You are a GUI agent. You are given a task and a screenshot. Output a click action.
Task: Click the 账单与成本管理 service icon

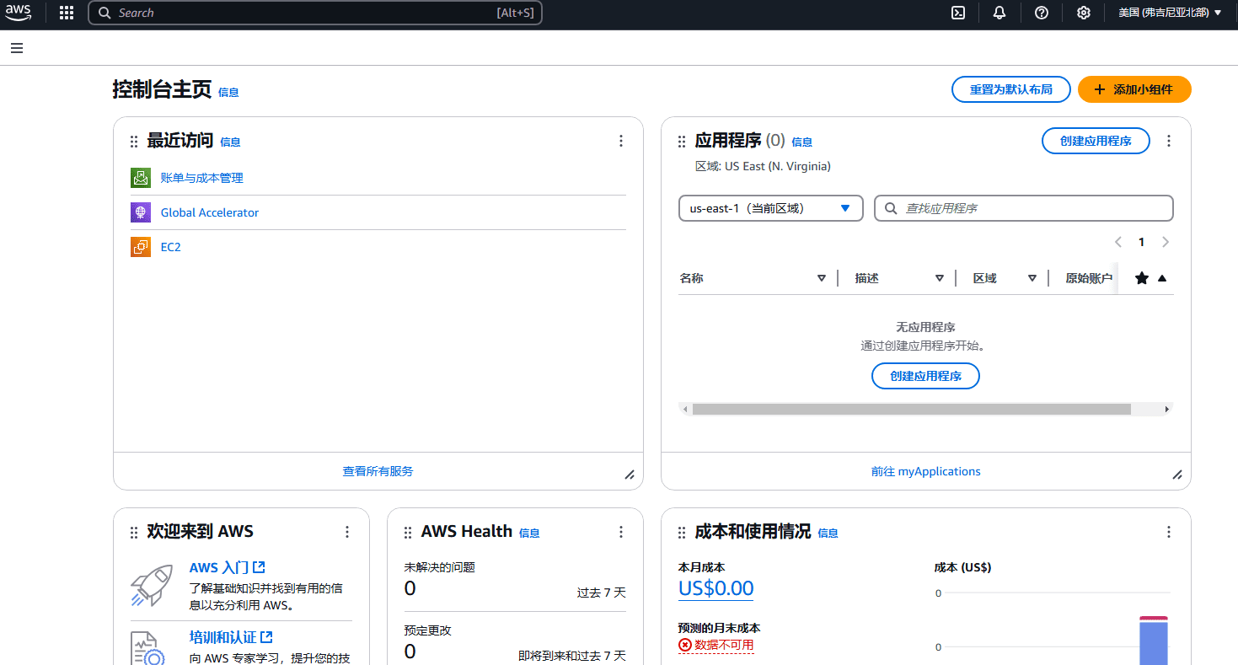tap(140, 177)
